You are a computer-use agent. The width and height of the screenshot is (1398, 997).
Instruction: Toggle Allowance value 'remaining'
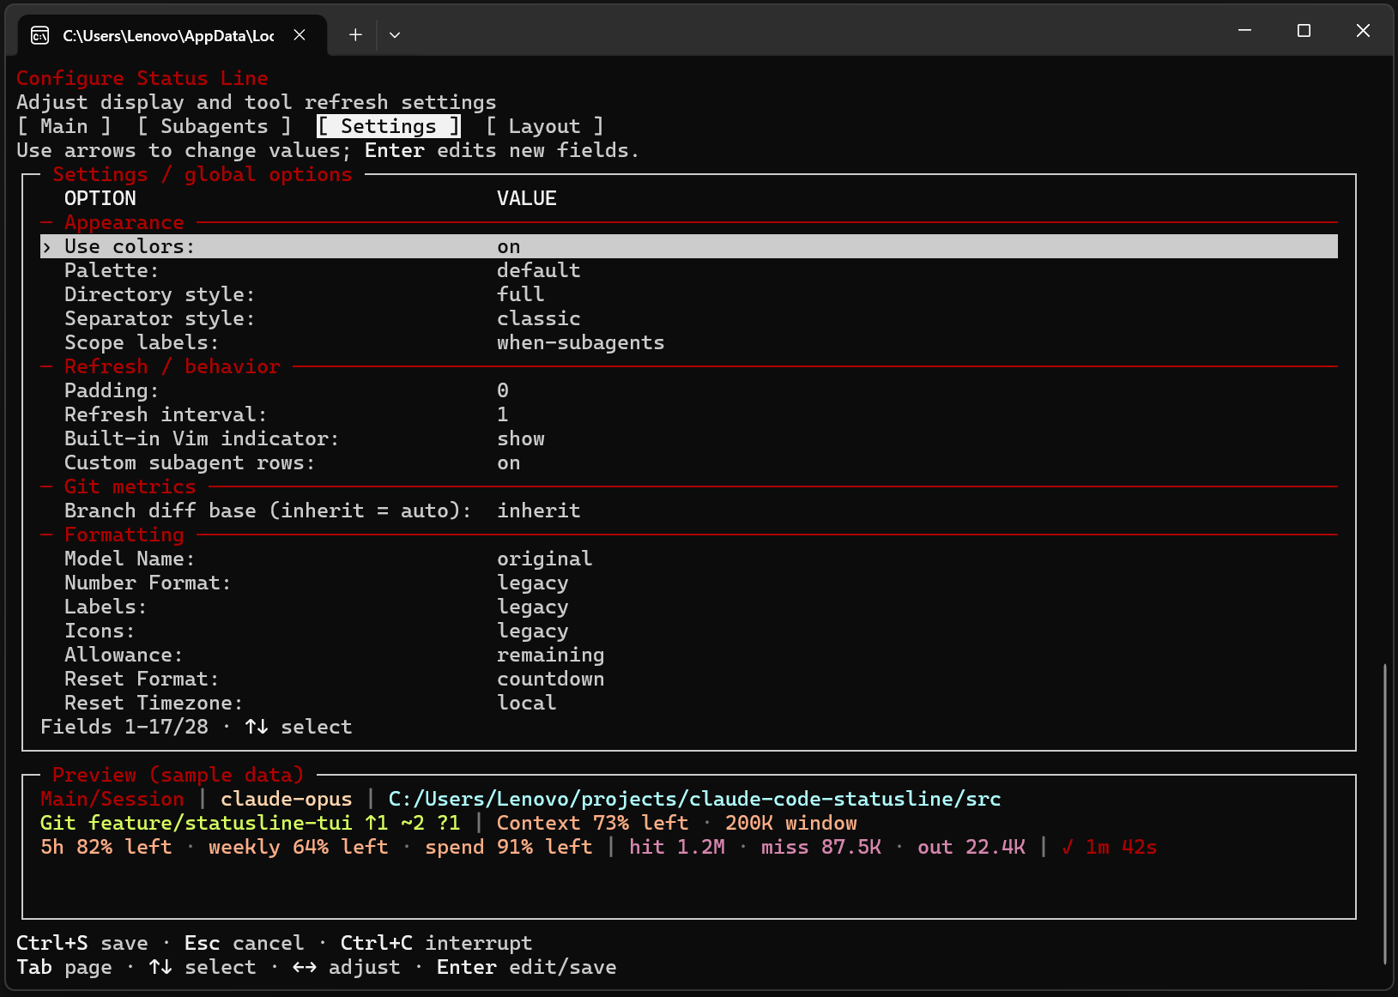[x=551, y=655]
